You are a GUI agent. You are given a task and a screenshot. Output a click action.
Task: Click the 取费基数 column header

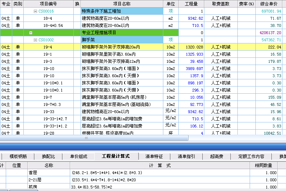pyautogui.click(x=221, y=4)
